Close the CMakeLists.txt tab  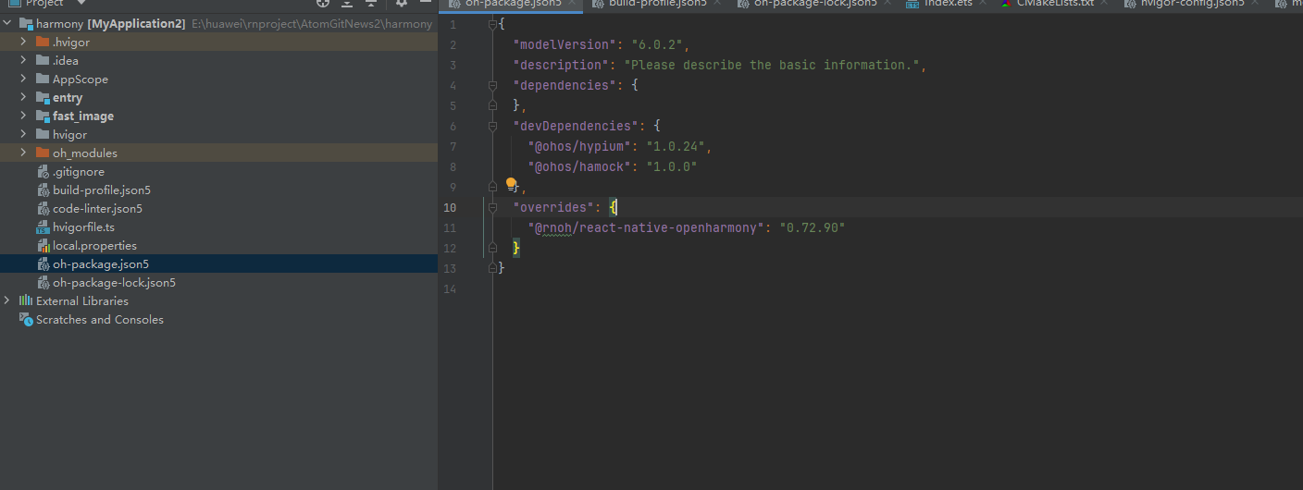1106,4
